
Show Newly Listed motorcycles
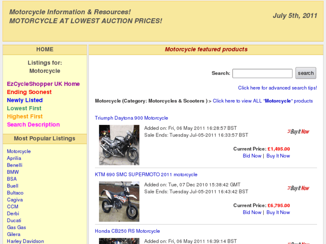[x=25, y=100]
